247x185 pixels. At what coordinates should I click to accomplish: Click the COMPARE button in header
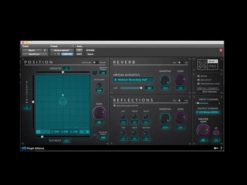pyautogui.click(x=67, y=54)
